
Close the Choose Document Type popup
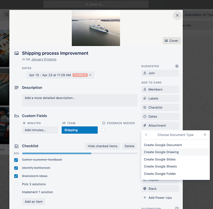[x=205, y=135]
